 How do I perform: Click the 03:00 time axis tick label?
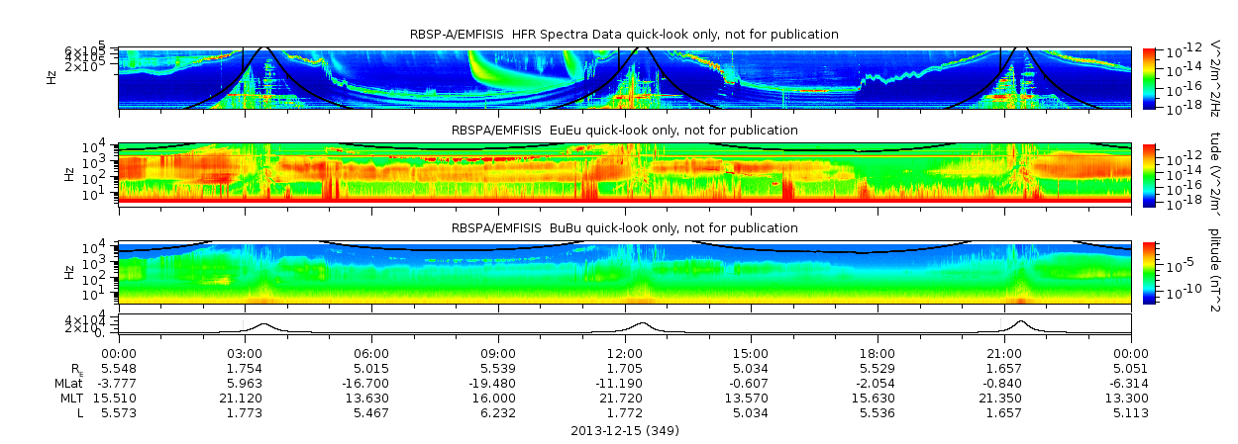tap(245, 354)
